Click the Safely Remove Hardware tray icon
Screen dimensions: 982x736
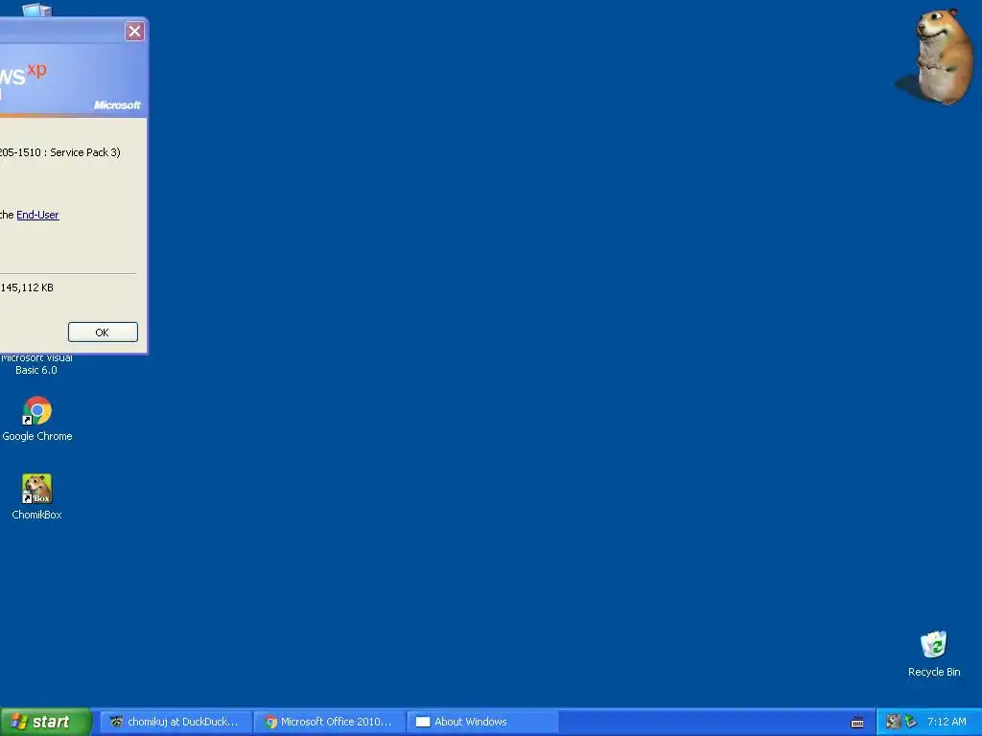tap(911, 722)
